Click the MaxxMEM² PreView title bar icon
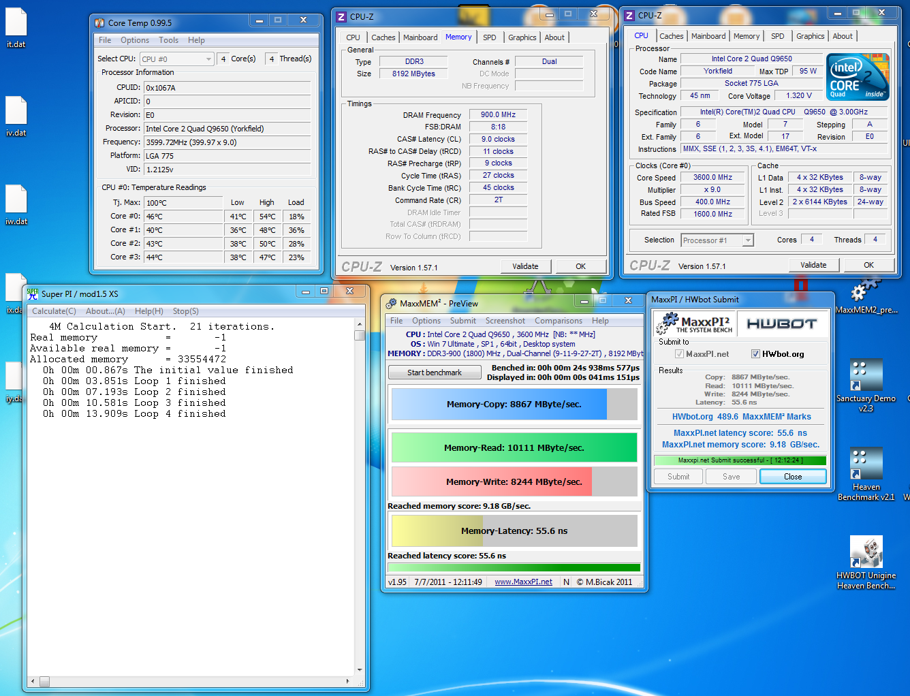The height and width of the screenshot is (696, 910). pos(391,304)
